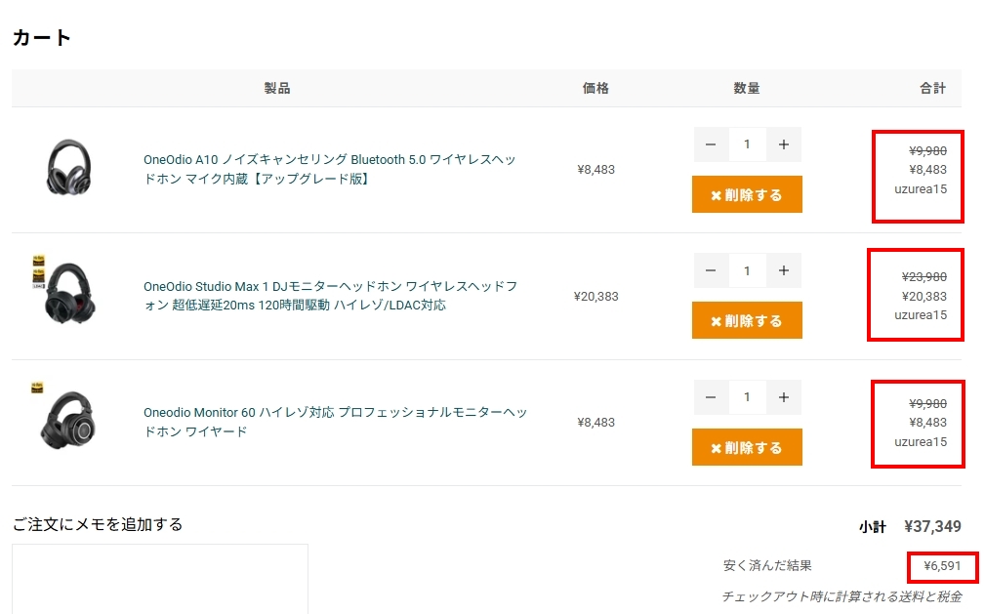Click the 数量 column header
This screenshot has width=985, height=614.
tap(747, 88)
